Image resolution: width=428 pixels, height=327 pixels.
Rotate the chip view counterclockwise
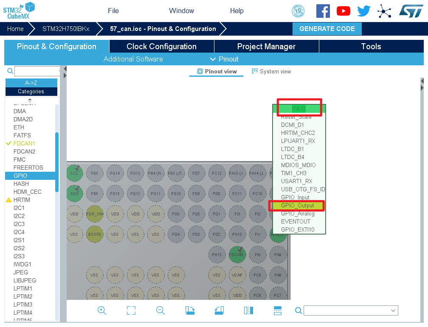tap(219, 310)
